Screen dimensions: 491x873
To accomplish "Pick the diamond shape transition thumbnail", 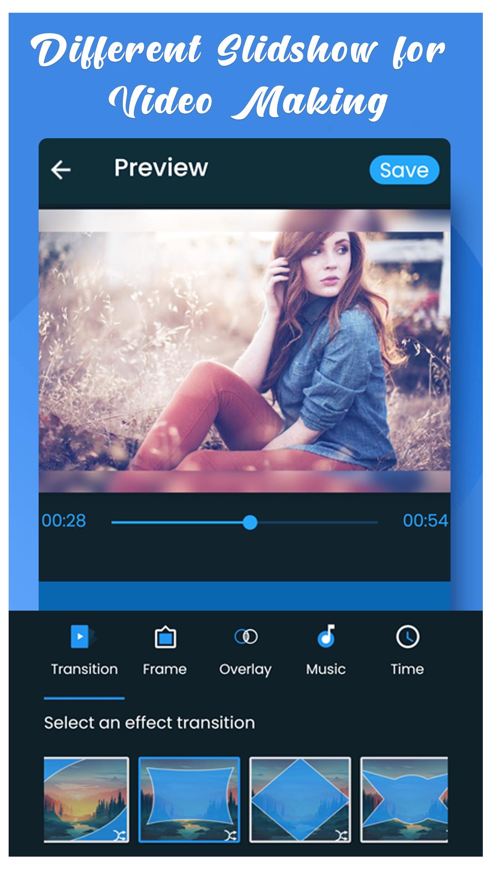I will coord(300,799).
